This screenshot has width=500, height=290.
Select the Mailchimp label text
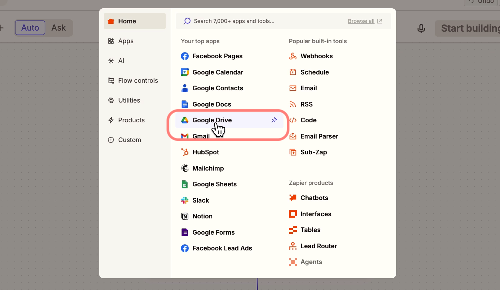tap(208, 168)
